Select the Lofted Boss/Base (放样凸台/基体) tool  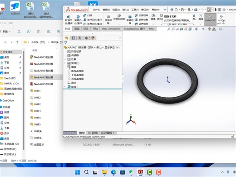[93, 20]
